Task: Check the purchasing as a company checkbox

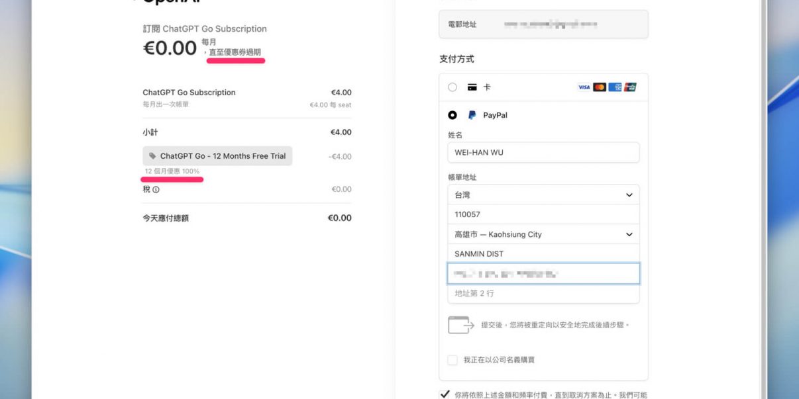Action: (x=453, y=360)
